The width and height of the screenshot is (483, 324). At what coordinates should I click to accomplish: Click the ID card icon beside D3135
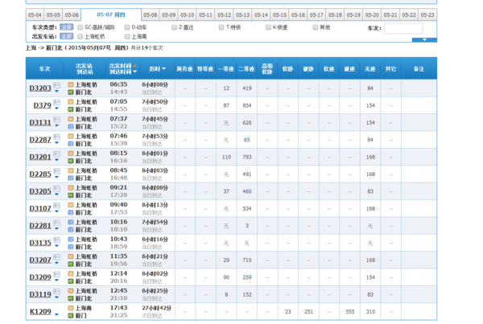56,240
